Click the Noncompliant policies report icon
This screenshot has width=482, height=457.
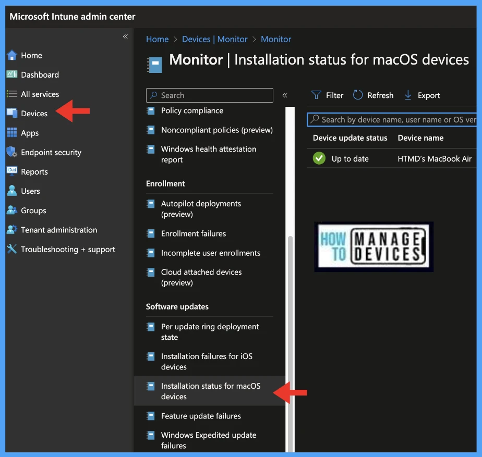click(x=151, y=130)
